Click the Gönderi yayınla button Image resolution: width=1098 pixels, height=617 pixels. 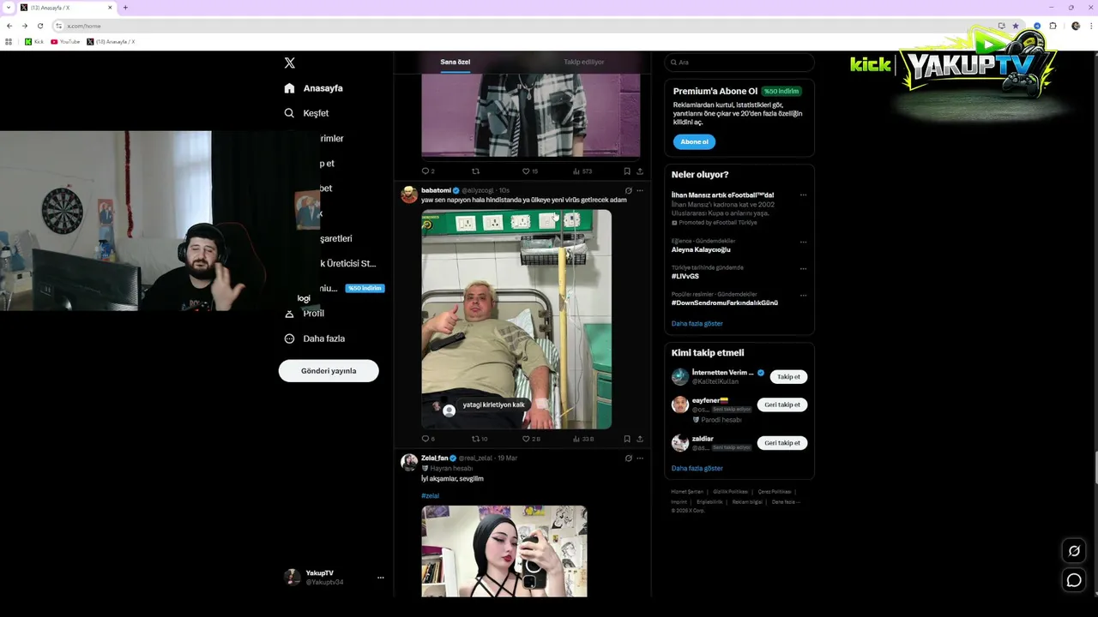tap(329, 371)
